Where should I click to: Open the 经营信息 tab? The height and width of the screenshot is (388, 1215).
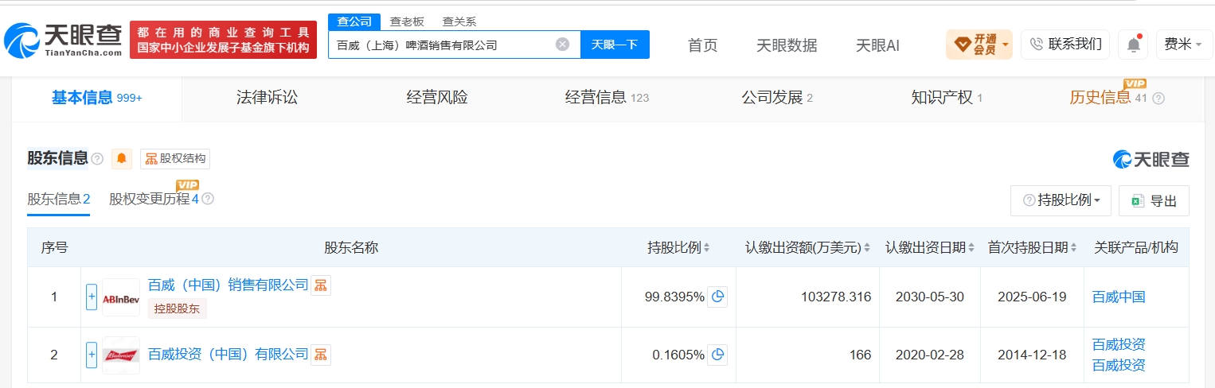[x=607, y=98]
